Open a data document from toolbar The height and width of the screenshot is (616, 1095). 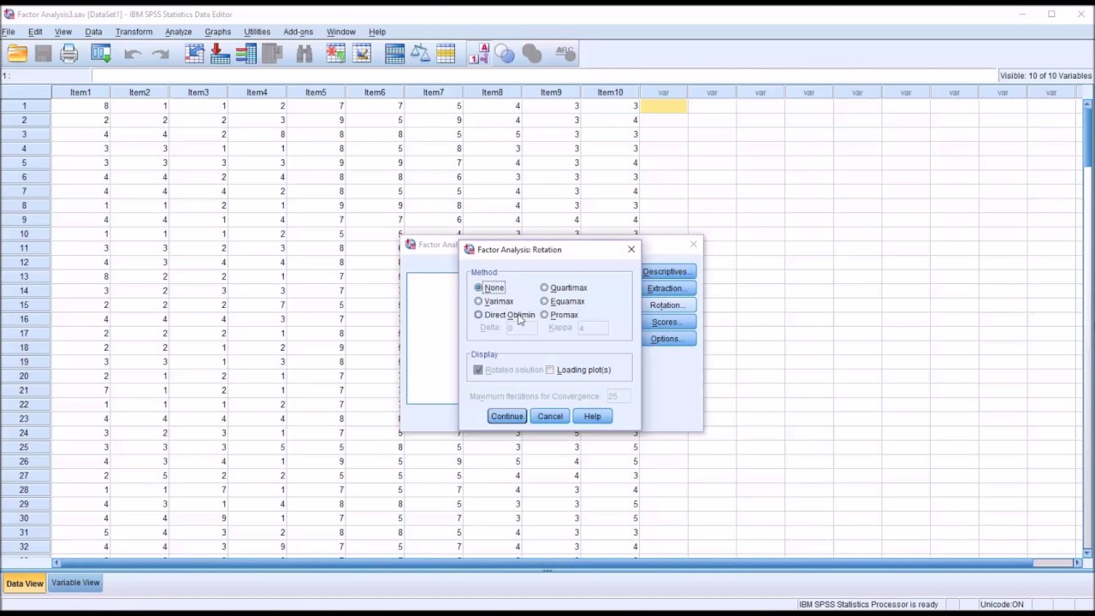click(x=17, y=54)
